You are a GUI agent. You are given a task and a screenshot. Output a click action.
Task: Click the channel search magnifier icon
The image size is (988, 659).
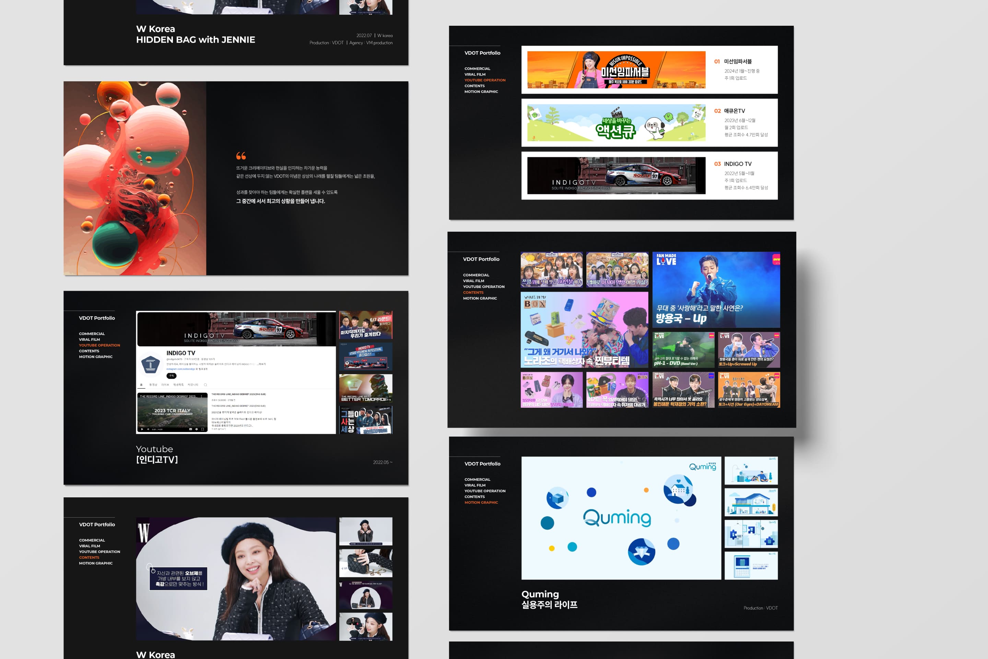point(205,384)
